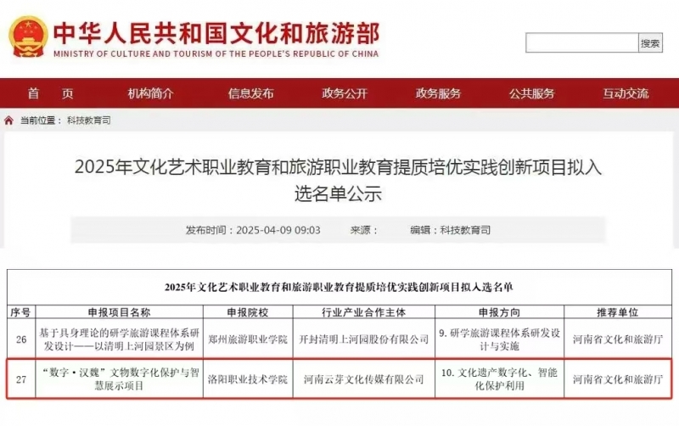
Task: Select 公共服务 in the navigation bar
Action: [x=531, y=93]
